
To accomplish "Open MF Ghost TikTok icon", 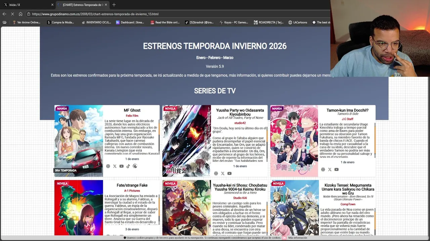I will point(128,166).
